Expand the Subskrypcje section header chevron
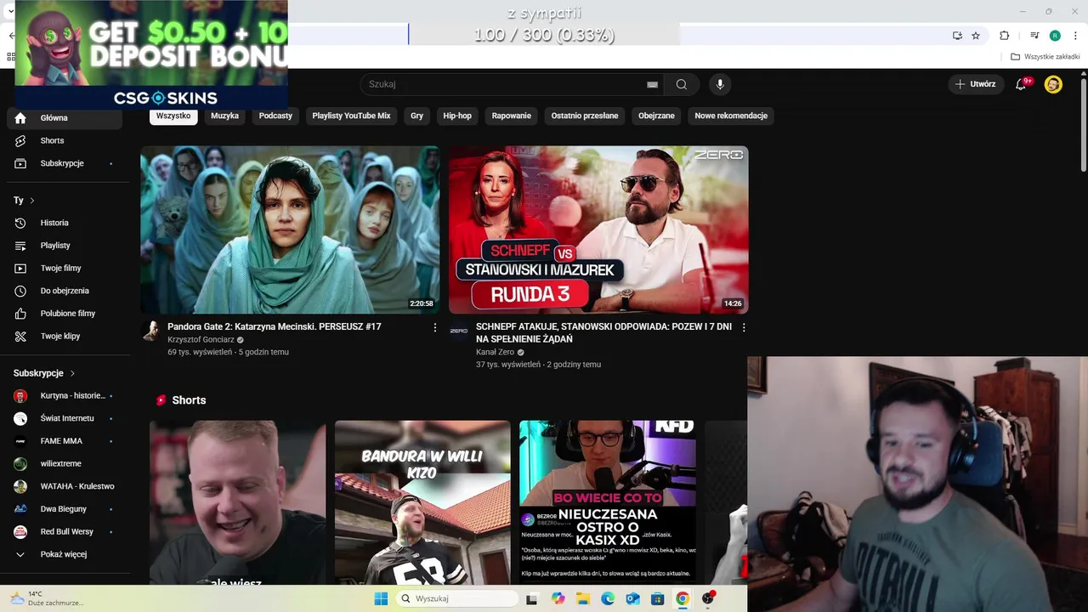 point(72,373)
